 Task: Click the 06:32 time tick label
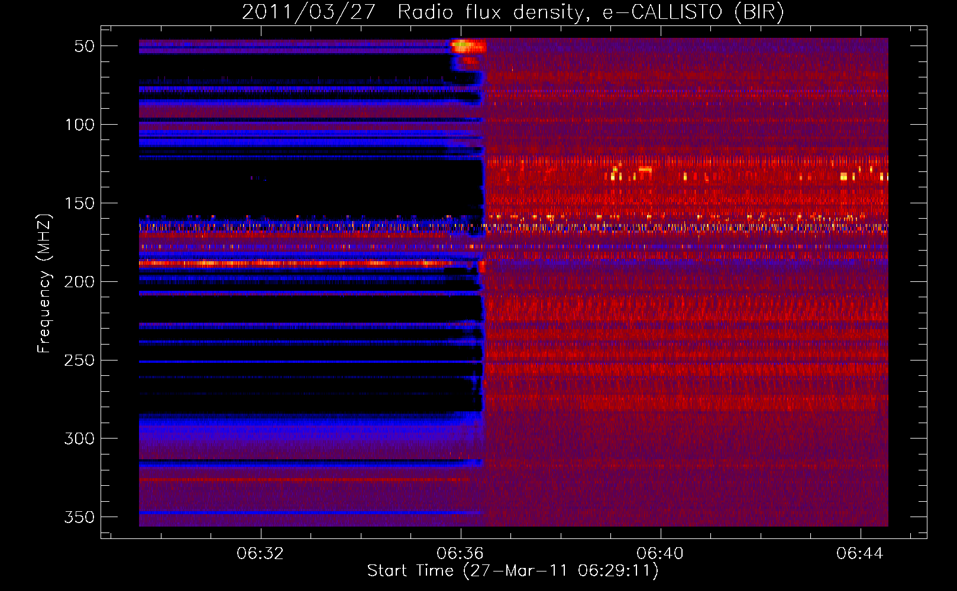point(260,553)
